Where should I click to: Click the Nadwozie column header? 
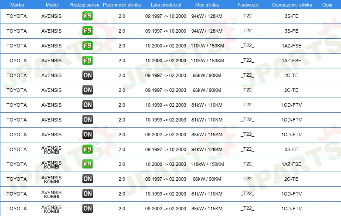tap(249, 5)
